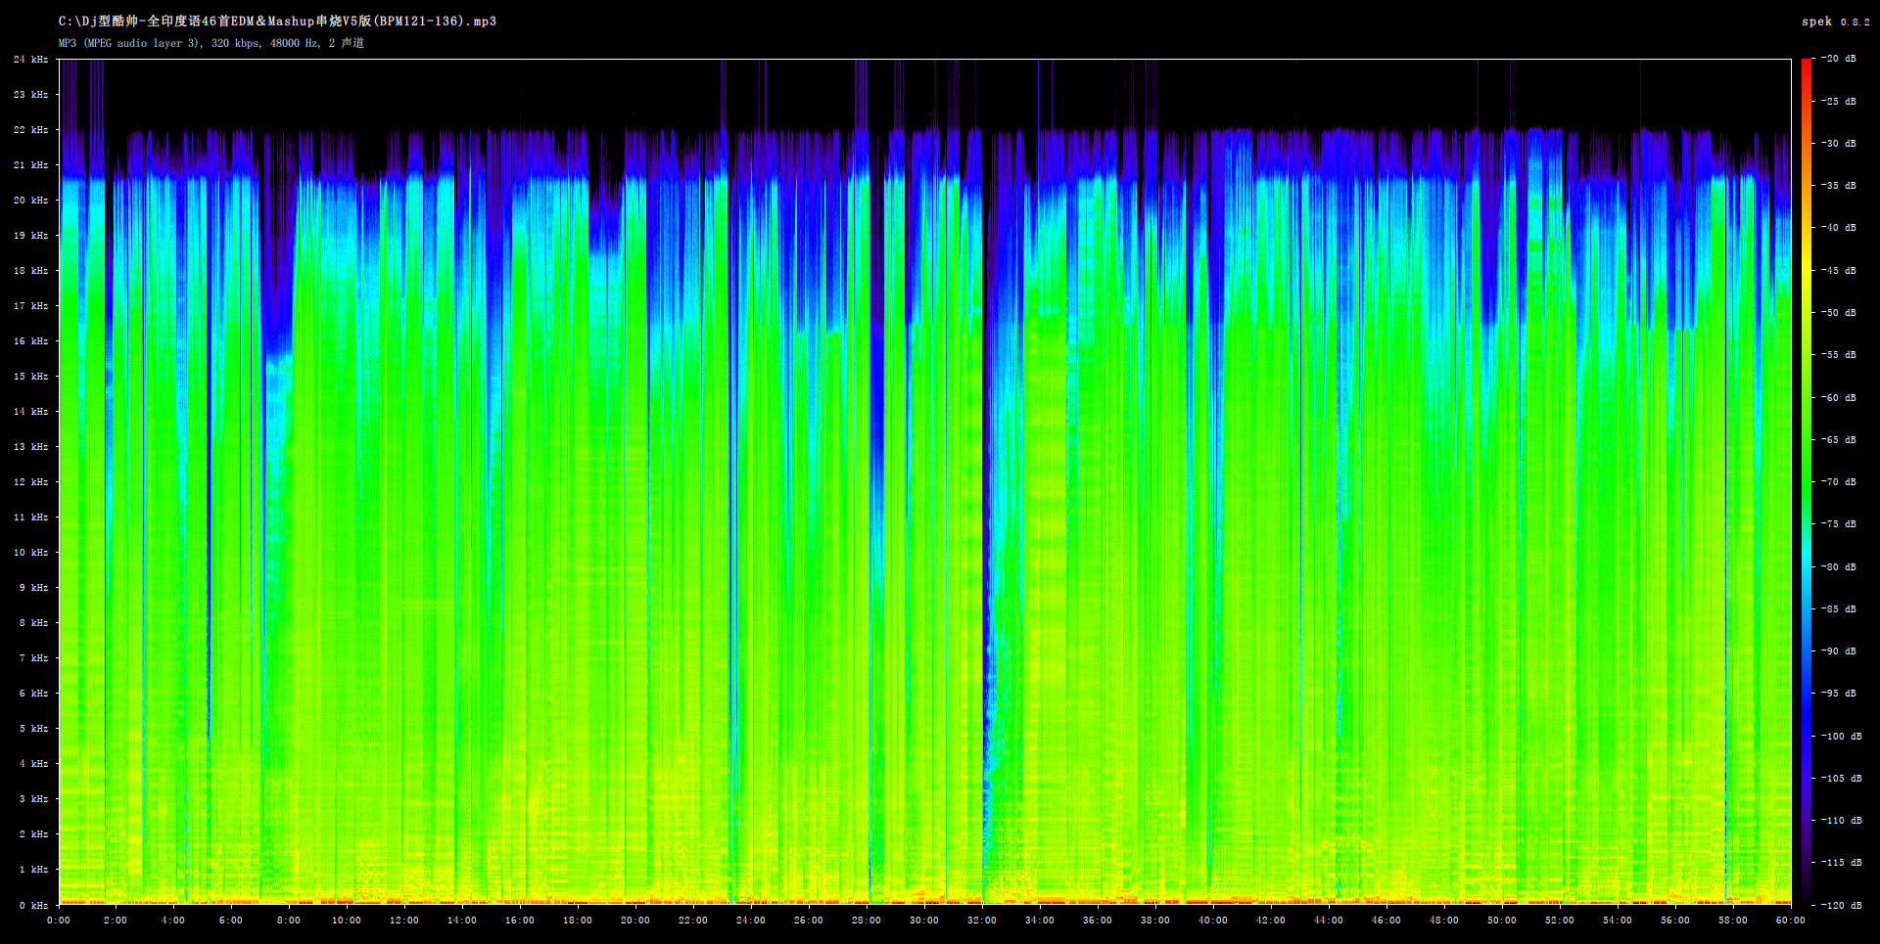Click the 0:00 time axis marker
This screenshot has height=944, width=1880.
[59, 921]
